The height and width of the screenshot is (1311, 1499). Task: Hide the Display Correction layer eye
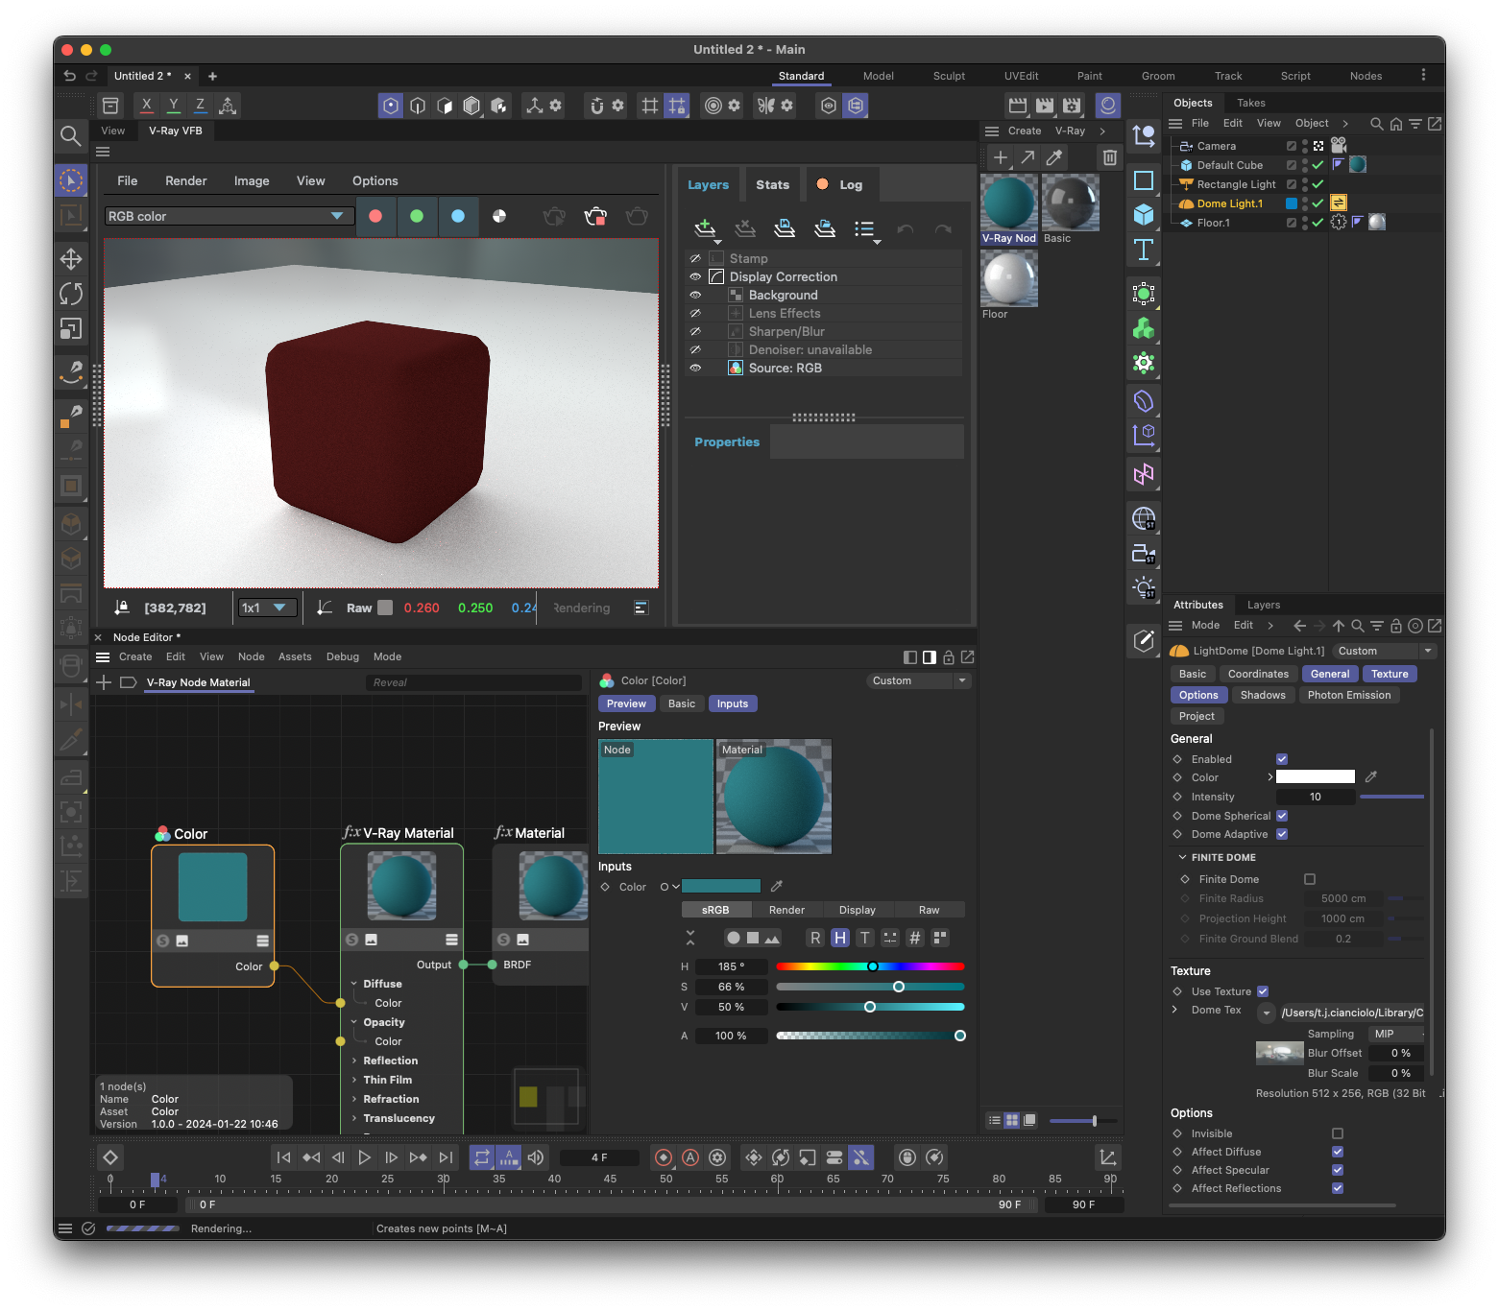(x=695, y=276)
